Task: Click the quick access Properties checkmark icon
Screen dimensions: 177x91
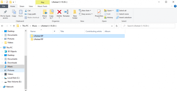Action: (7, 2)
